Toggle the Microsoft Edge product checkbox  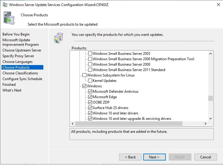[90, 97]
